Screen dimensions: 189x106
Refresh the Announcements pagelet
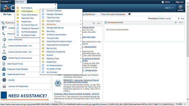(176, 22)
